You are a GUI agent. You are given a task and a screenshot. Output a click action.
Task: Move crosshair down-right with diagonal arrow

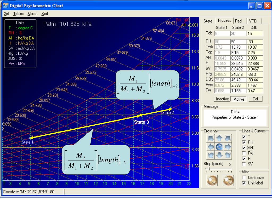click(x=228, y=155)
